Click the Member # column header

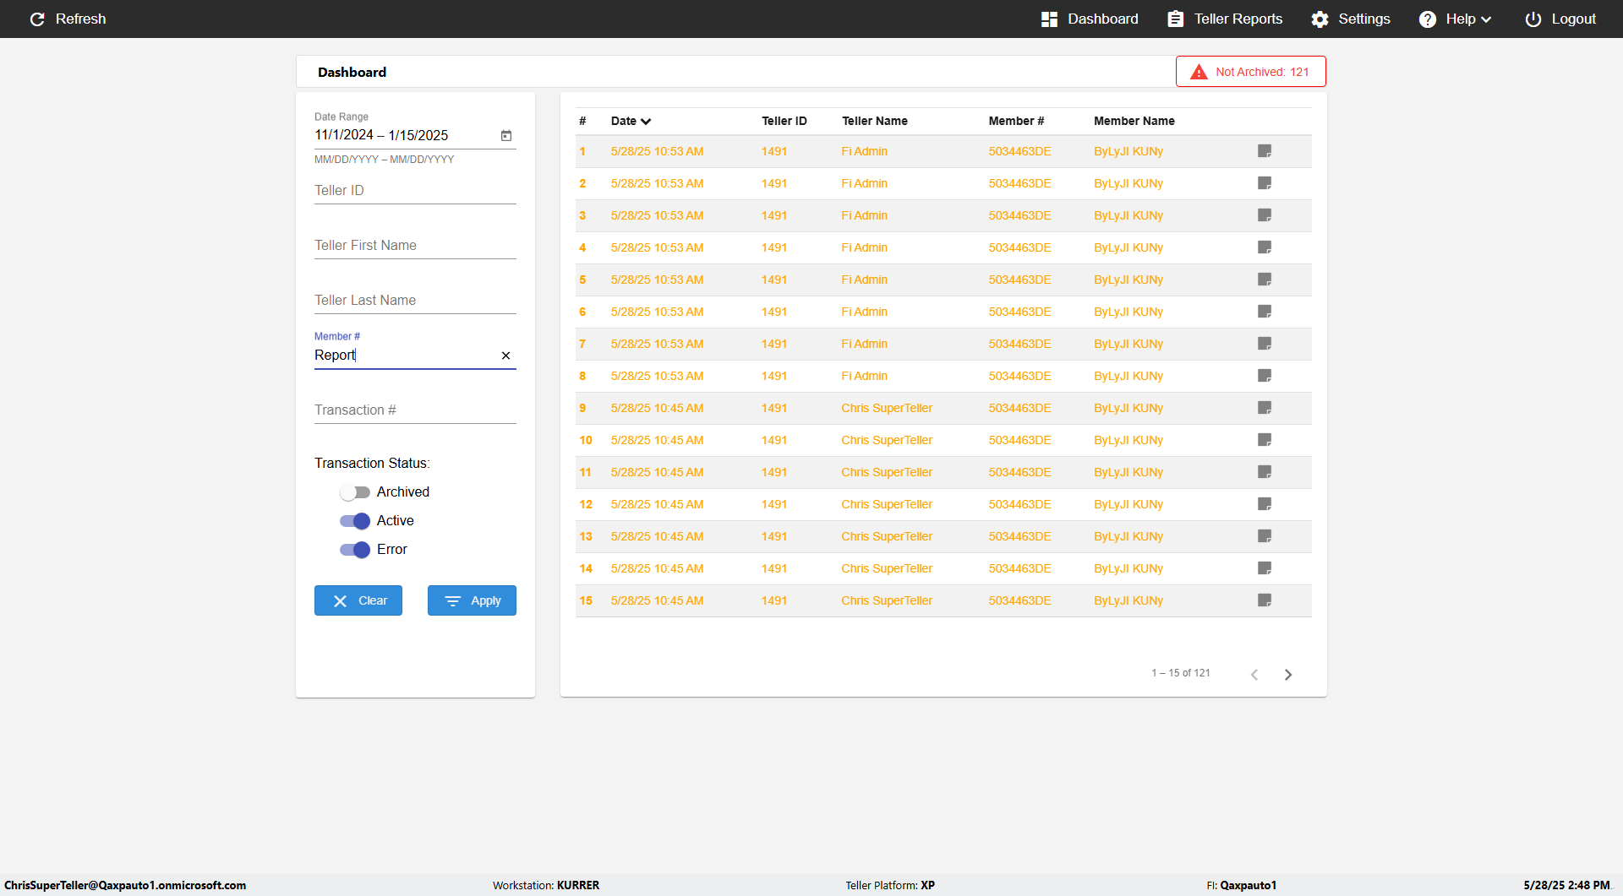pyautogui.click(x=1016, y=121)
